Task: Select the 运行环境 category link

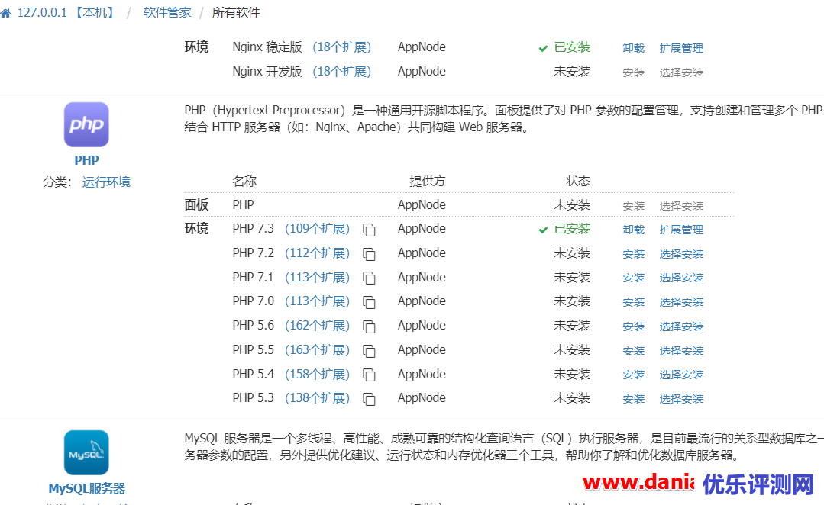Action: click(106, 182)
